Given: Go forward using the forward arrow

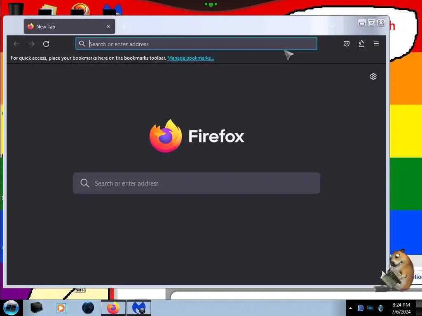Looking at the screenshot, I should pos(31,44).
